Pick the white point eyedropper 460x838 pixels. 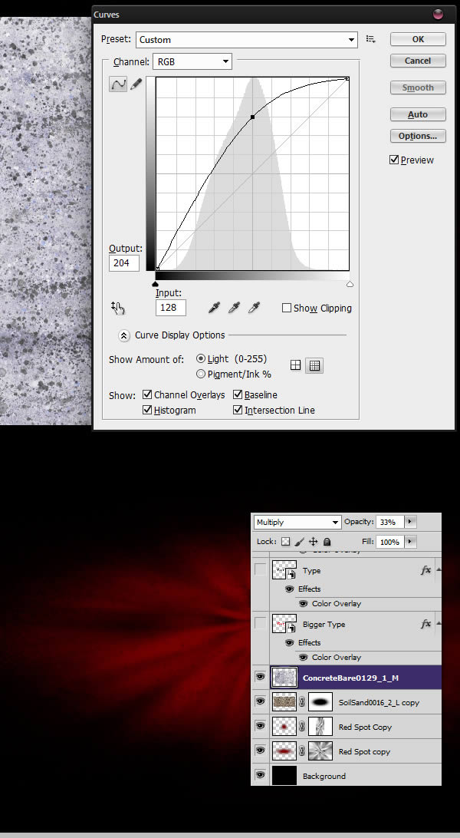tap(254, 308)
